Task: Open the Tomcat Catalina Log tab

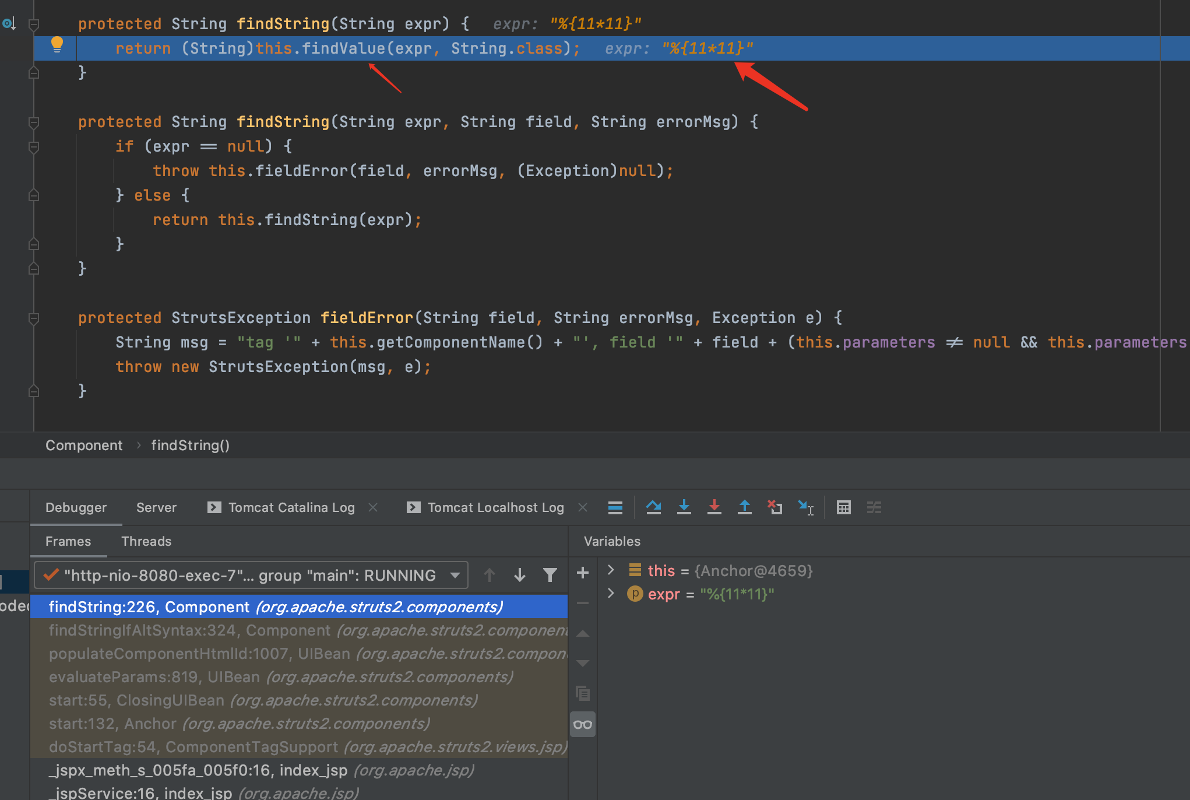Action: [x=281, y=507]
